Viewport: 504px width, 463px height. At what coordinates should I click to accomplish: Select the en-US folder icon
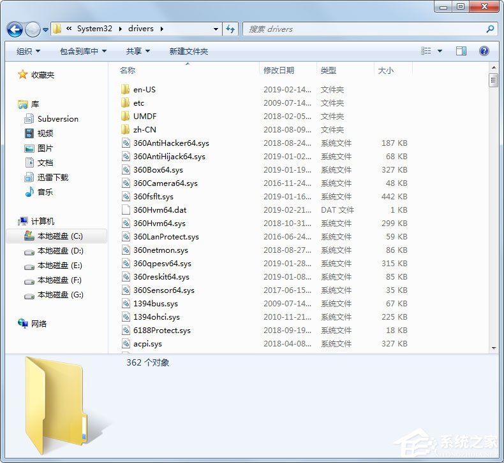pos(125,89)
